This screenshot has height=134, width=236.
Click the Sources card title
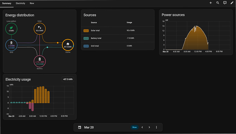90,15
